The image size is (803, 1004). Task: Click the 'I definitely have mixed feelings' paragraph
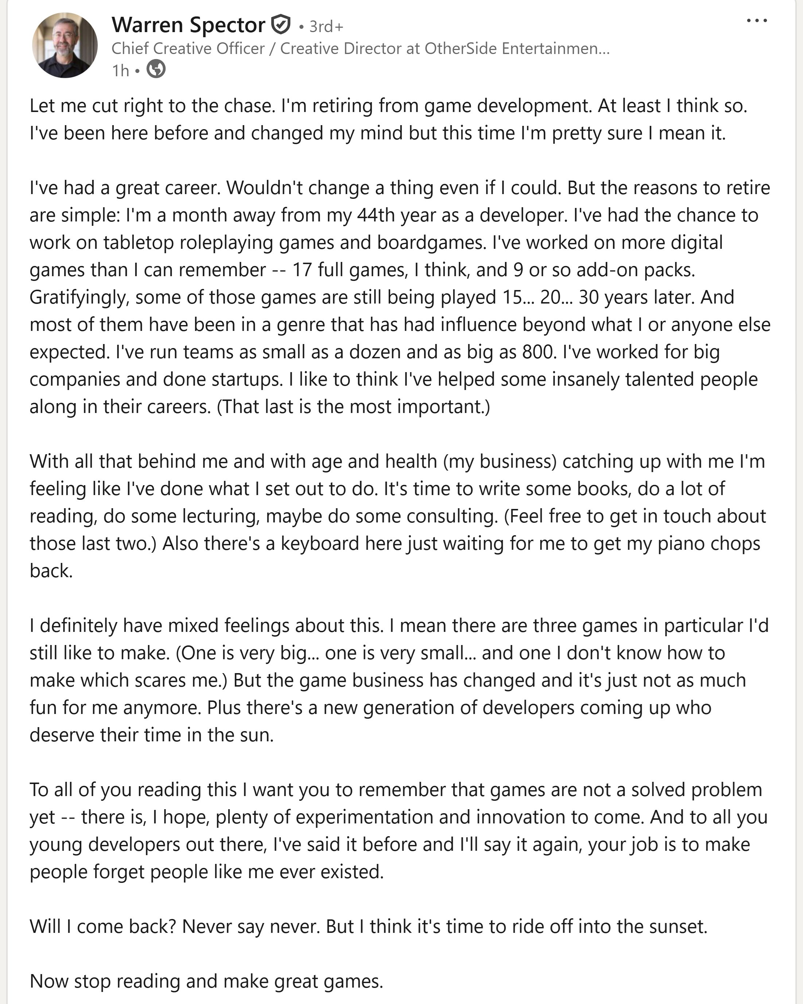(x=399, y=680)
